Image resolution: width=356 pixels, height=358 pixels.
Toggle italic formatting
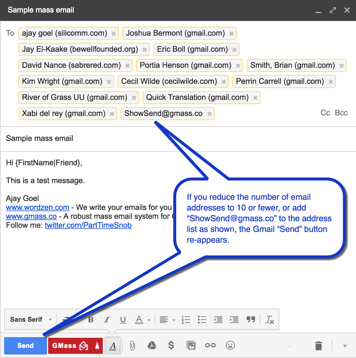coord(107,320)
